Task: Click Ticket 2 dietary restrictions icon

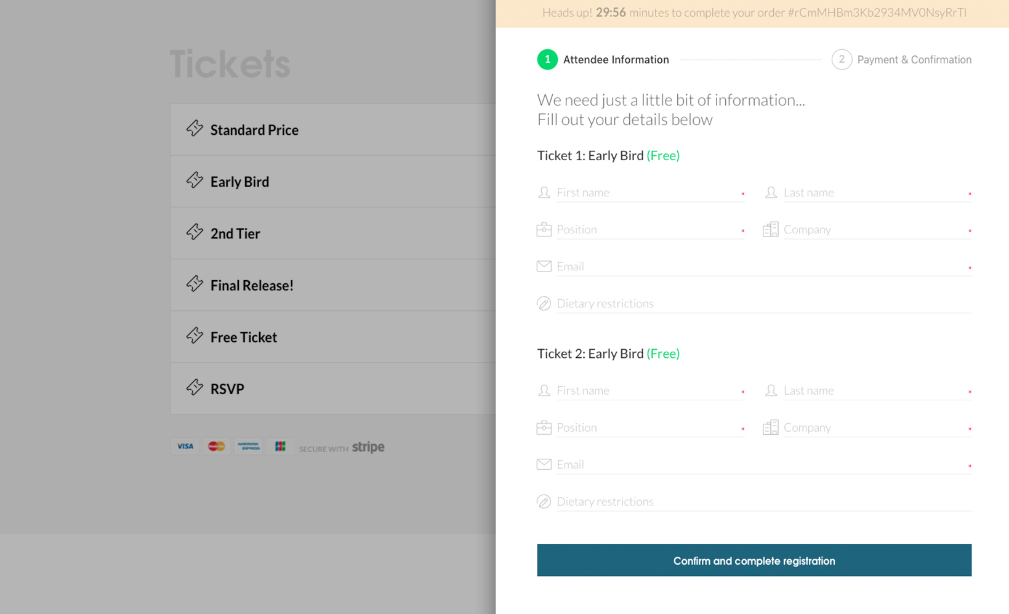Action: pos(544,501)
